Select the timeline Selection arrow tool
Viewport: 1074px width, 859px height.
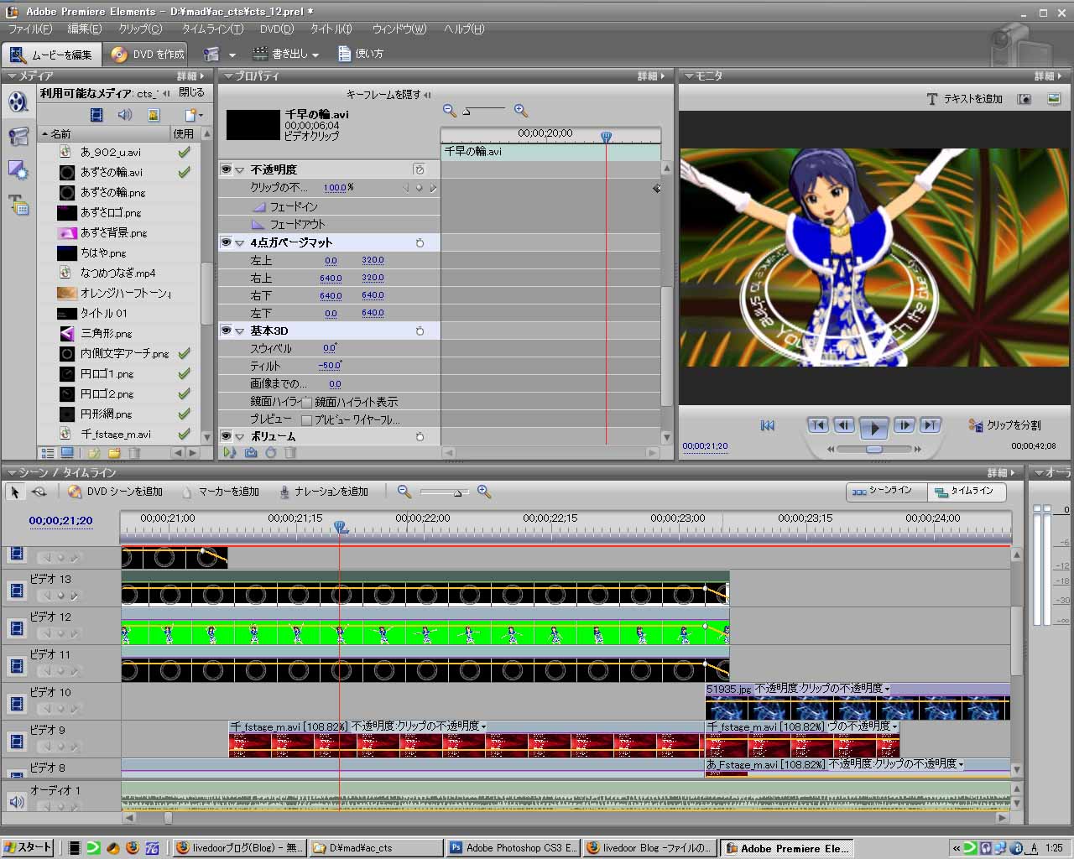point(14,492)
